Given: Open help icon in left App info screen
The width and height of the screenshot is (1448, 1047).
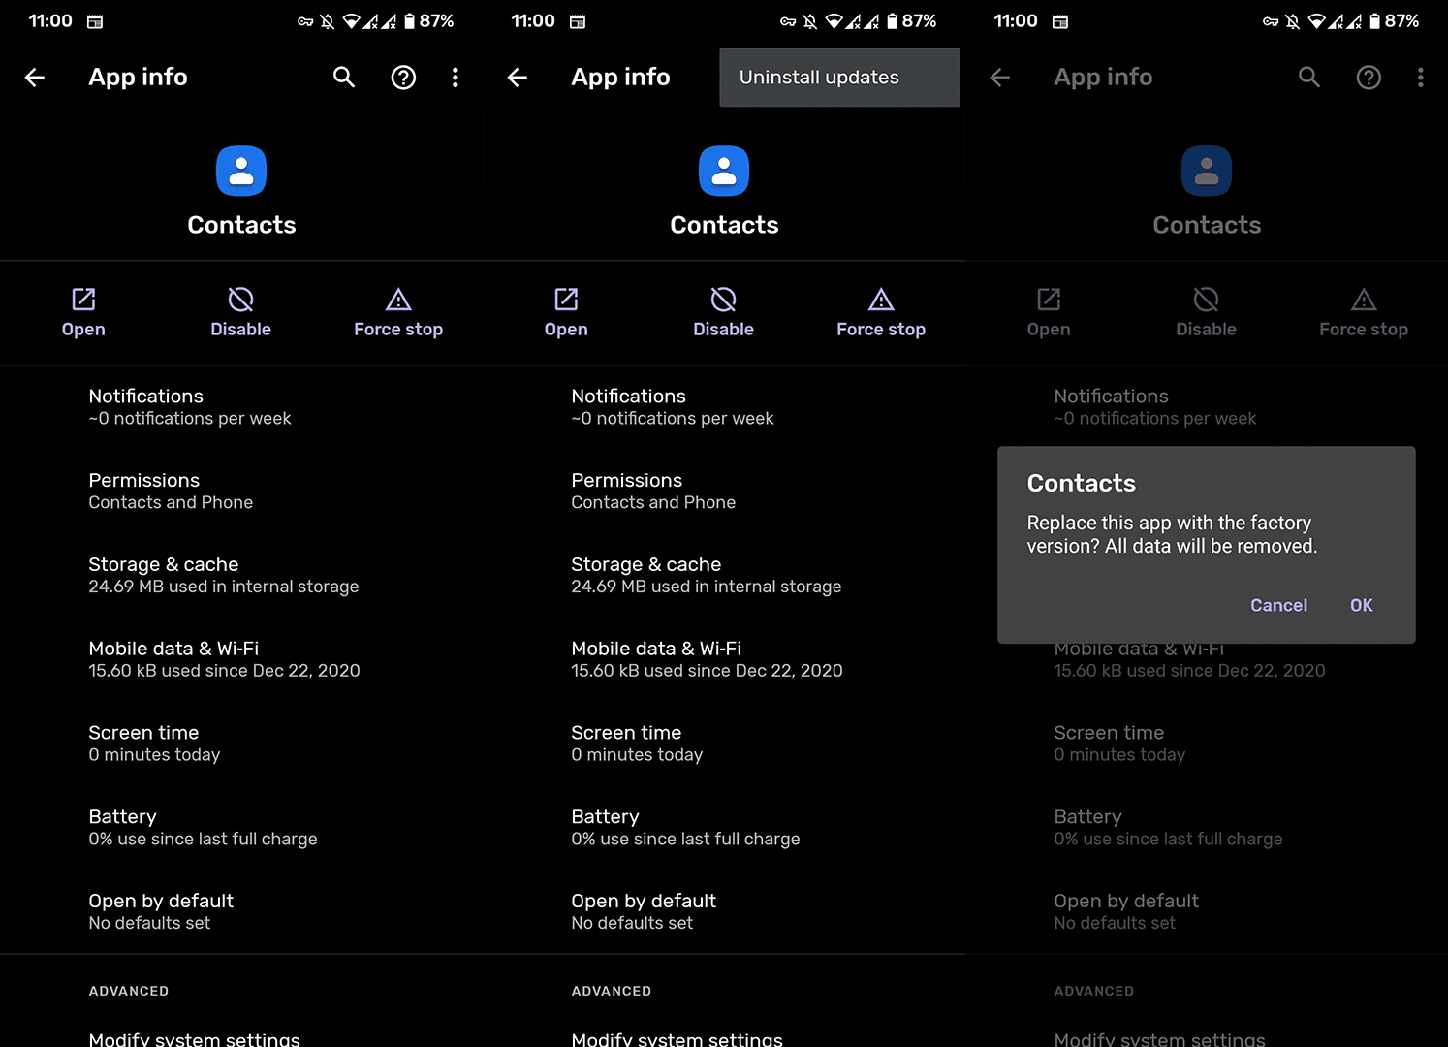Looking at the screenshot, I should pyautogui.click(x=403, y=78).
